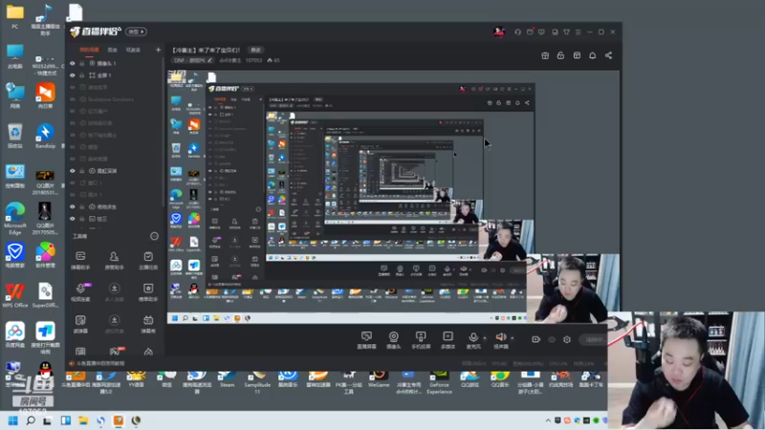Add a 多媒体 media source

pyautogui.click(x=448, y=340)
